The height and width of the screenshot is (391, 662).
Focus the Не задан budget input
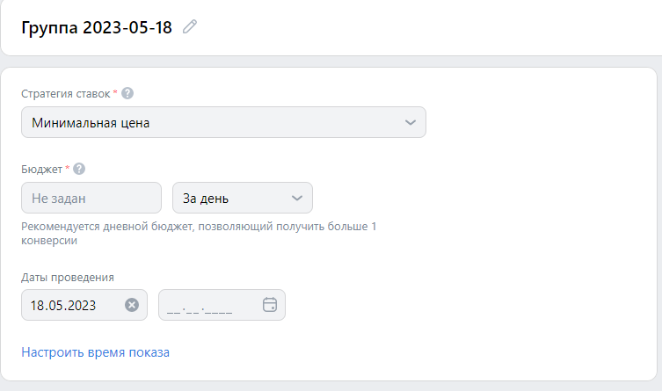tap(91, 198)
